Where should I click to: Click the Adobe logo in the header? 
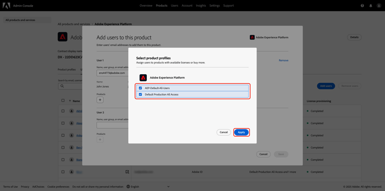pos(6,6)
